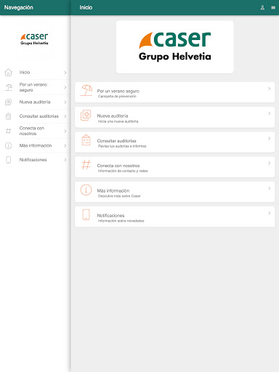279x372 pixels.
Task: Click 'Campaña de prevención' subtitle text
Action: pyautogui.click(x=117, y=97)
